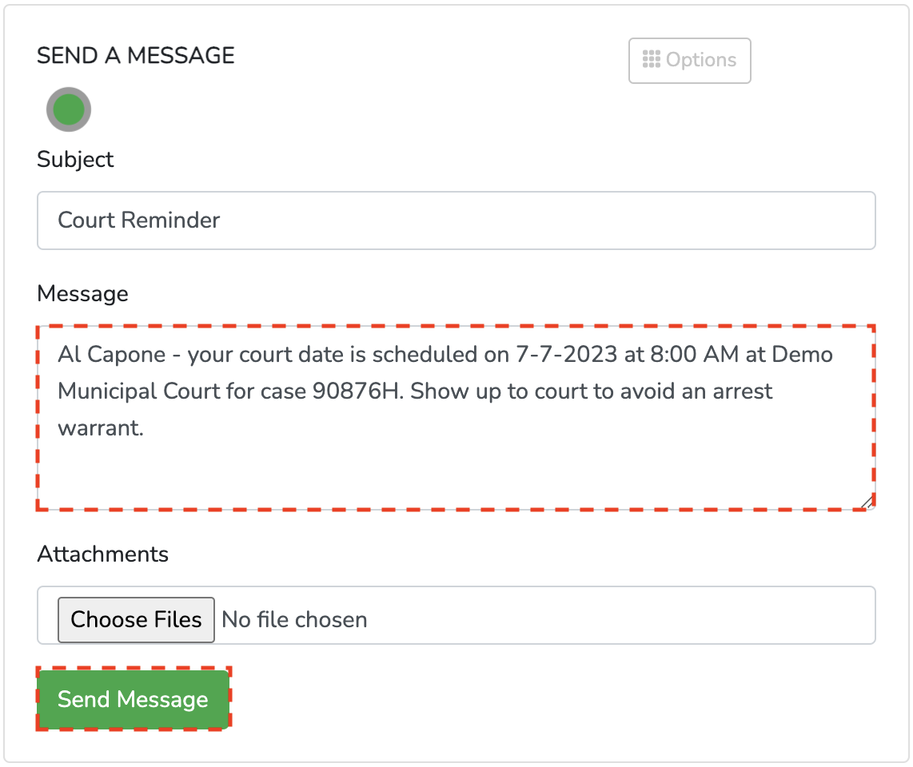Screen dimensions: 913x767
Task: Click the Subject label
Action: tap(74, 159)
